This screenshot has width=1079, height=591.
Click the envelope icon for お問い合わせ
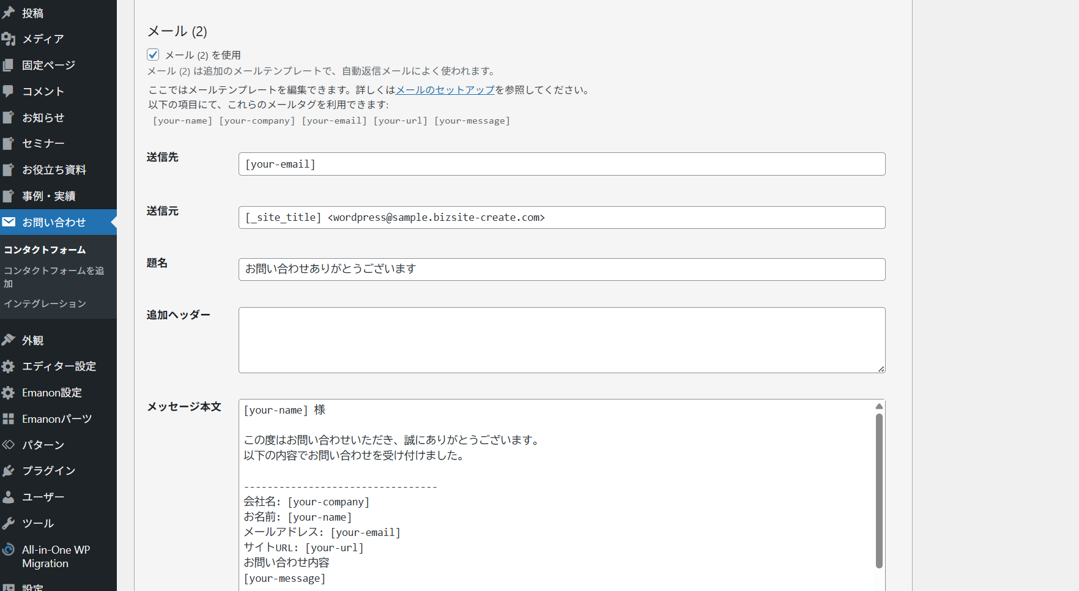(x=9, y=222)
